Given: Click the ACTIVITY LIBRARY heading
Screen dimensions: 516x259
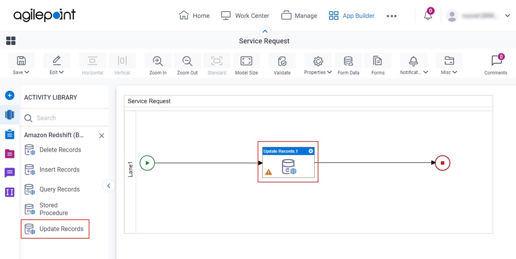Looking at the screenshot, I should 51,97.
